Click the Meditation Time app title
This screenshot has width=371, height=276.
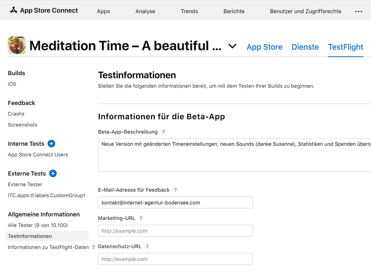[x=126, y=46]
